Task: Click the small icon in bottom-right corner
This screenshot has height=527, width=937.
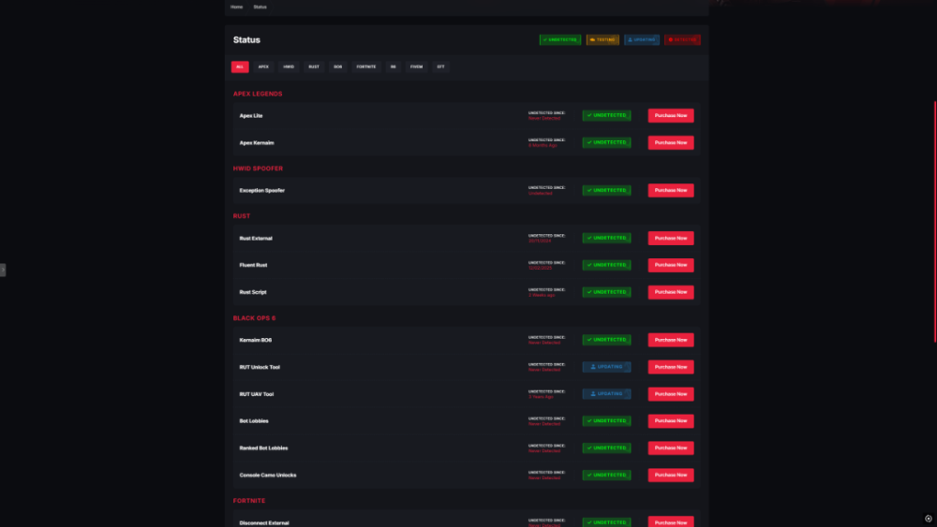Action: [x=928, y=519]
